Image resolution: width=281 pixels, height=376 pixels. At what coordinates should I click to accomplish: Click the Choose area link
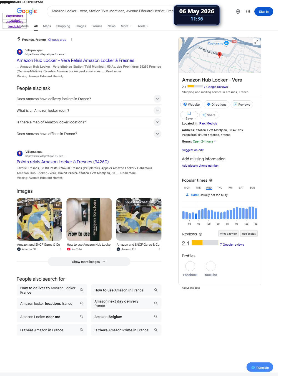(57, 40)
